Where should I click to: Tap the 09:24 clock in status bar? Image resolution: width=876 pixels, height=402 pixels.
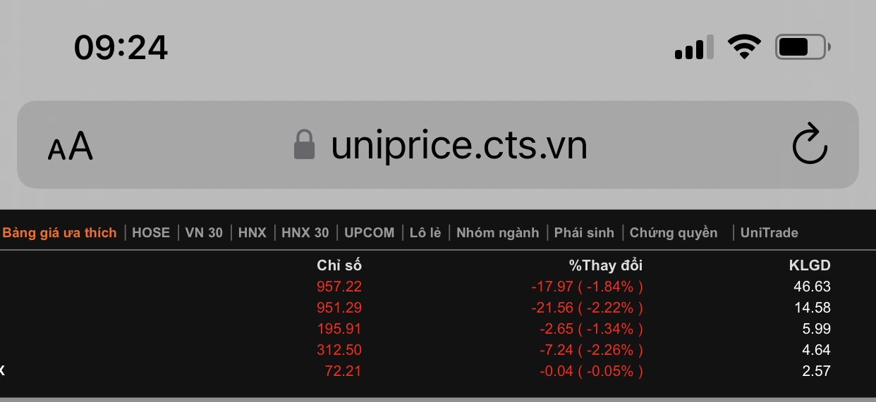(x=121, y=48)
